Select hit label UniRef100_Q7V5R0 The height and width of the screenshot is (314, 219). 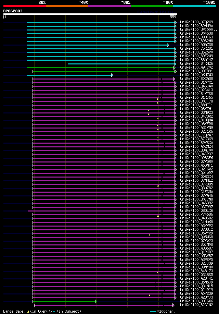tap(196, 161)
